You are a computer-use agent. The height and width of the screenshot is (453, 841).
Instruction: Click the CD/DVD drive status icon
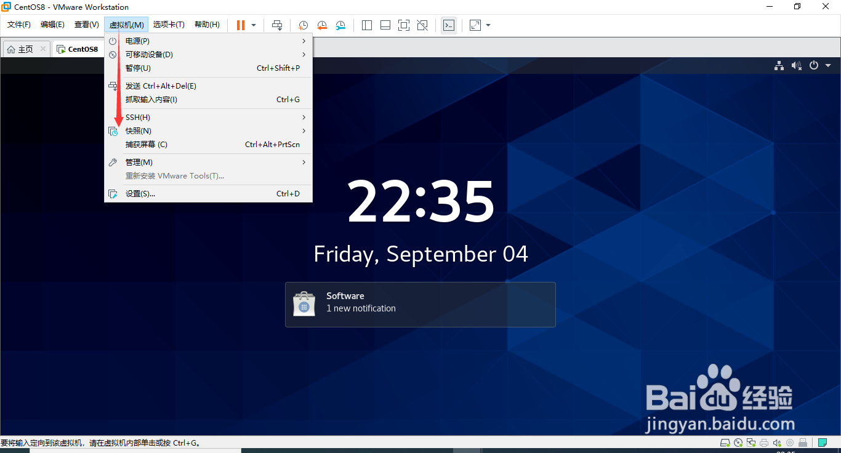(x=738, y=443)
